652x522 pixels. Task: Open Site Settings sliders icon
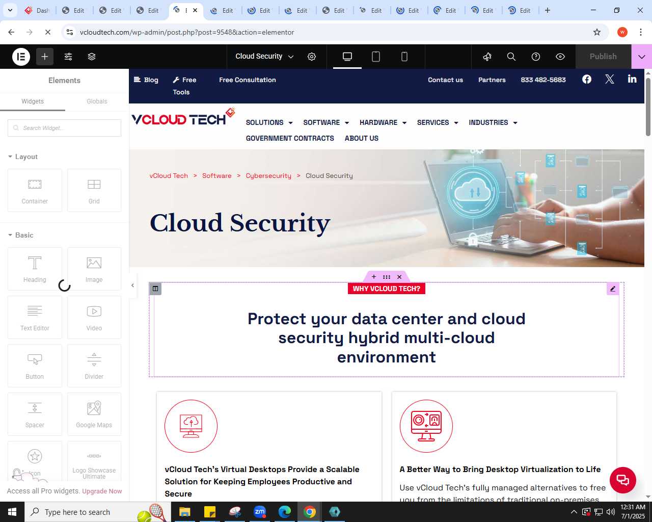[68, 57]
